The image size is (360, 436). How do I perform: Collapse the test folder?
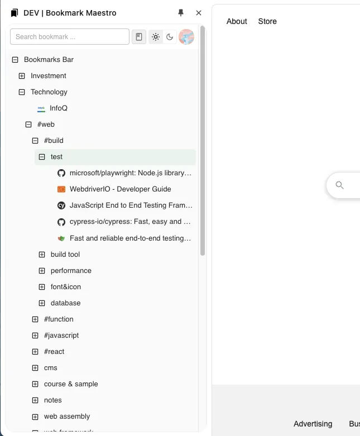pos(42,157)
